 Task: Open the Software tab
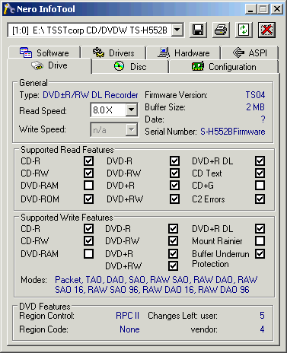(x=44, y=52)
